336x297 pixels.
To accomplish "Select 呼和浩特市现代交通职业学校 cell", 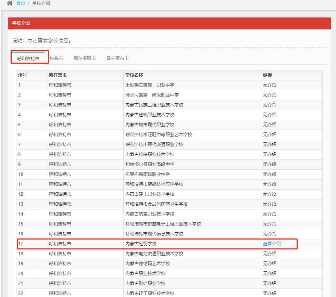I will pos(192,144).
